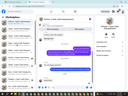Expand Customize chat section

coord(110,42)
